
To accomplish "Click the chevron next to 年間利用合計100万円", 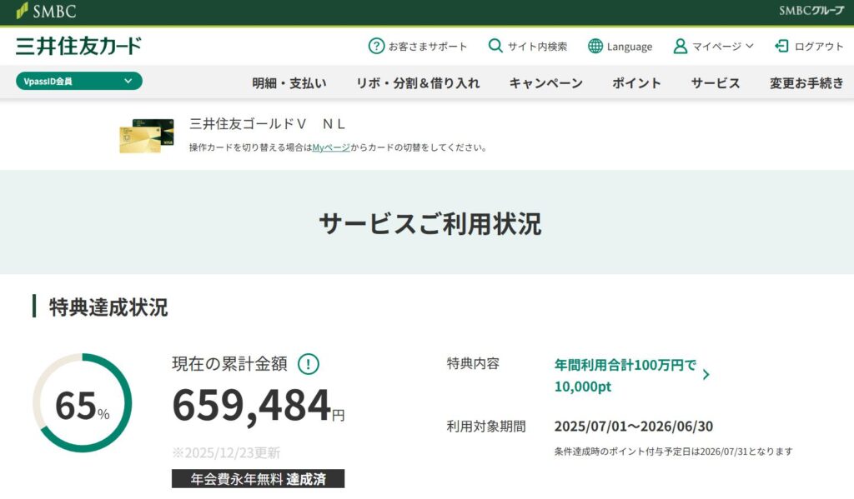I will tap(706, 375).
